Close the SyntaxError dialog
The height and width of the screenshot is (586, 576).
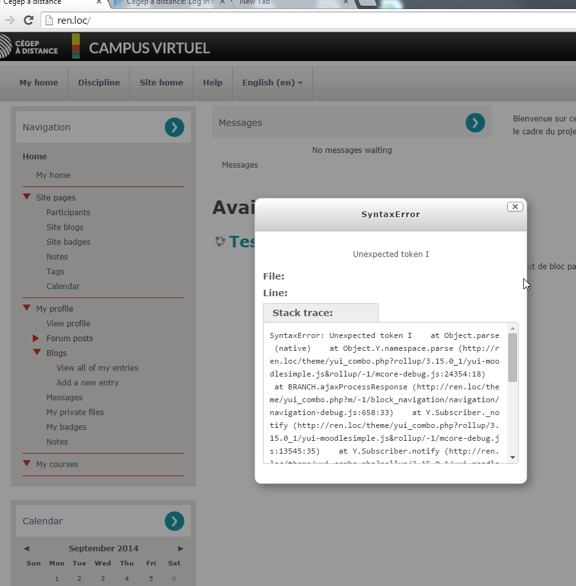click(x=514, y=206)
